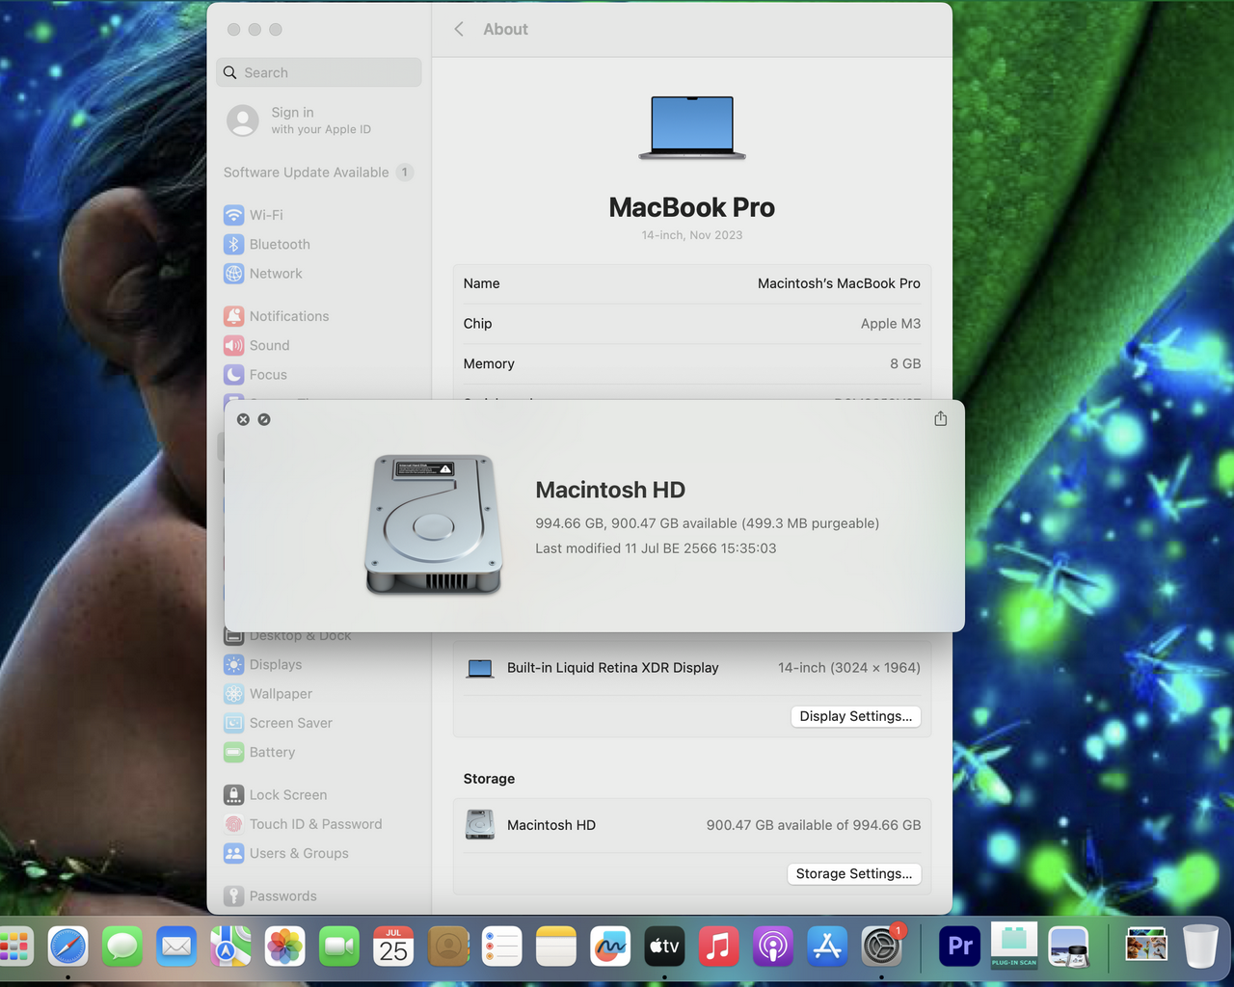This screenshot has height=987, width=1234.
Task: Open Focus settings
Action: coord(255,375)
